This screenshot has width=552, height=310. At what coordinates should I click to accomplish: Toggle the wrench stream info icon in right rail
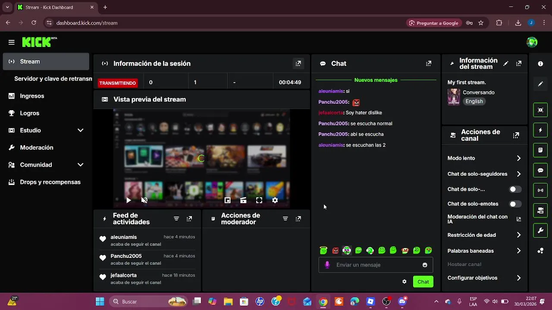(540, 231)
